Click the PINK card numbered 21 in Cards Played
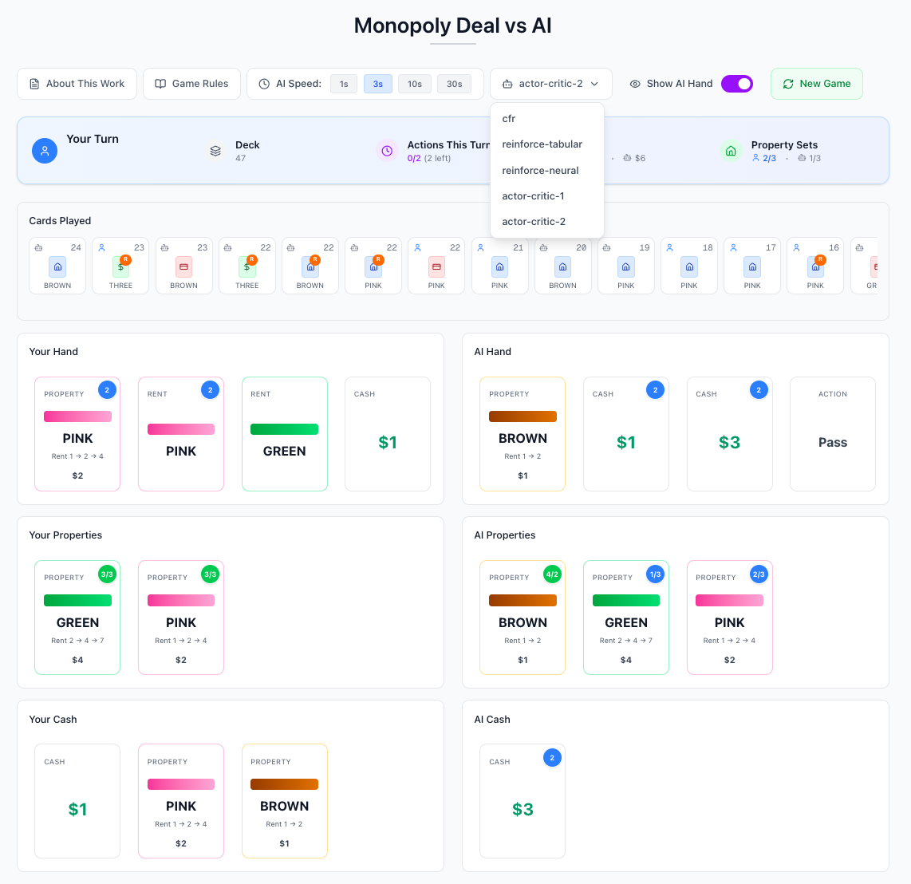The image size is (911, 884). coord(499,266)
